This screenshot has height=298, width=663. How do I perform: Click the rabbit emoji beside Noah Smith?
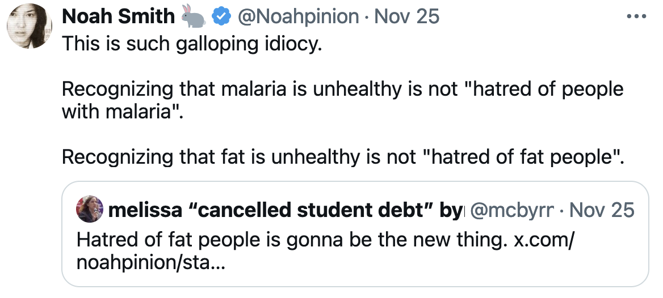194,17
